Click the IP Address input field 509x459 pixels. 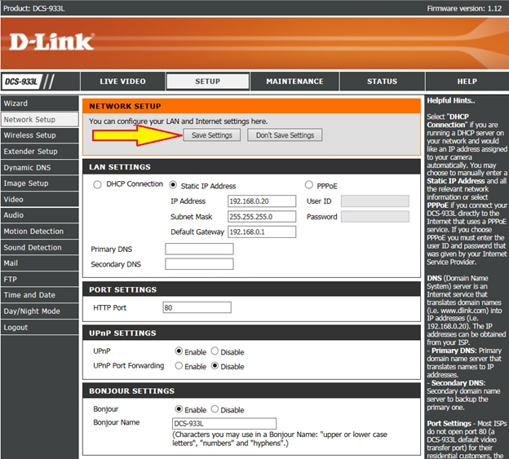point(261,201)
